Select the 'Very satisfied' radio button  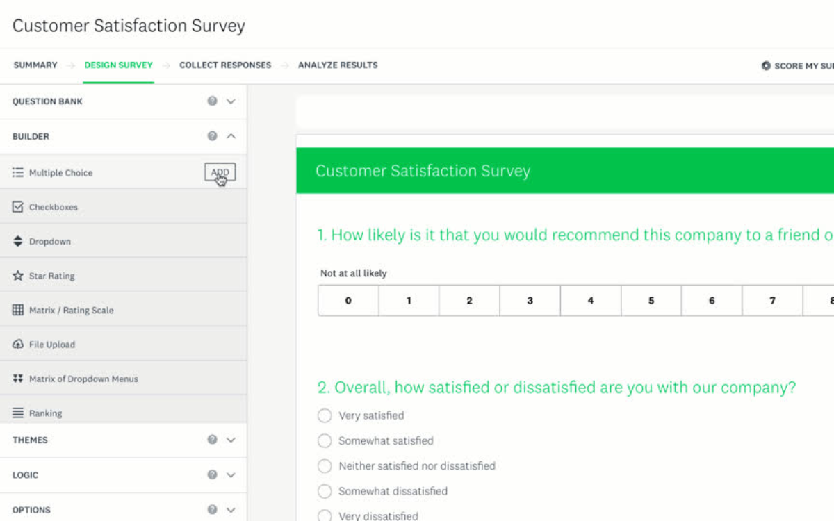325,415
